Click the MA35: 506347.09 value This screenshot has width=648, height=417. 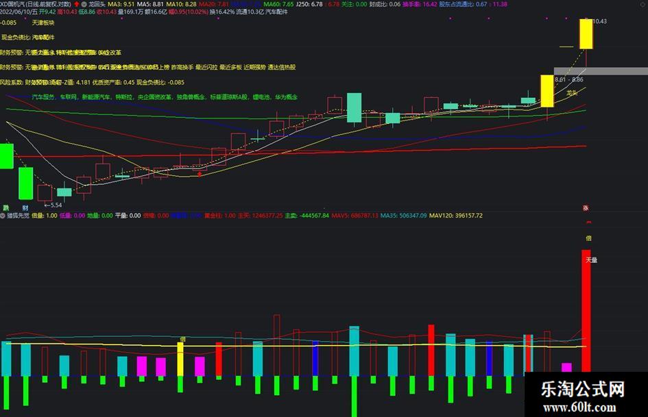tap(404, 216)
